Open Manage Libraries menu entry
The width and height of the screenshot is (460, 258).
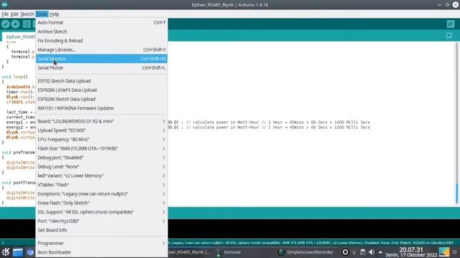click(101, 49)
